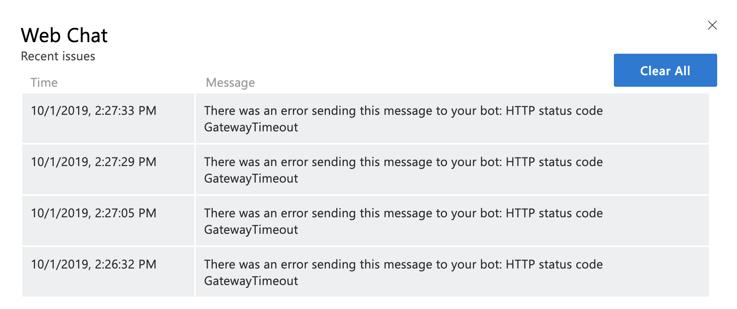The height and width of the screenshot is (309, 737).
Task: Click GatewayTimeout text in the top row
Action: [x=251, y=127]
